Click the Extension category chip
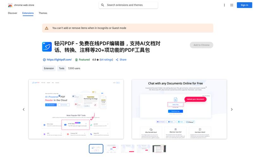Viewport: 253px width, 157px height. click(x=49, y=68)
